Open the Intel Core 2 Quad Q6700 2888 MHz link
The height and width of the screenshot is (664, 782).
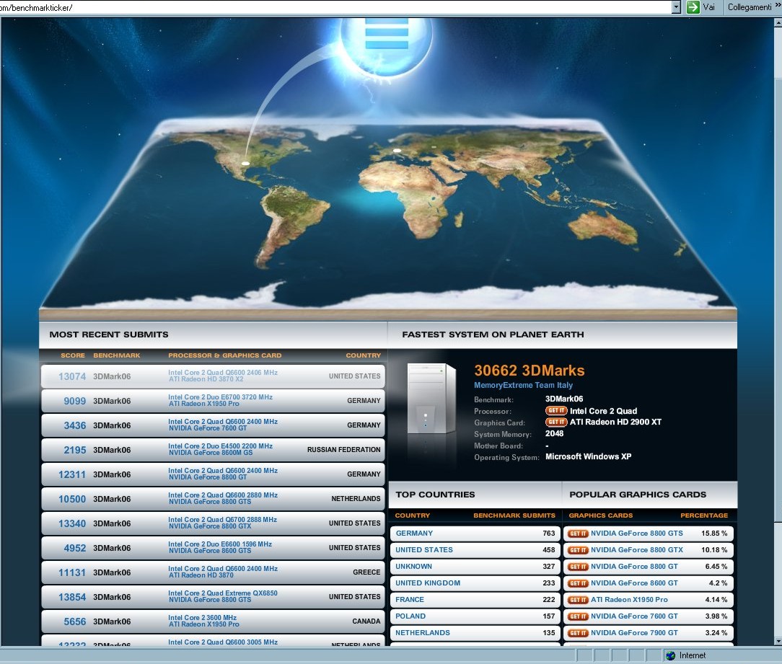[222, 519]
